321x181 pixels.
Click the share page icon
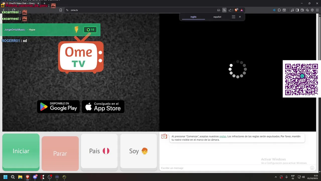pos(230,10)
